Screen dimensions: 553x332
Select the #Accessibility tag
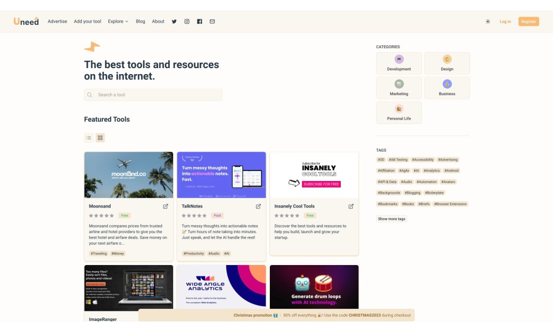point(422,160)
